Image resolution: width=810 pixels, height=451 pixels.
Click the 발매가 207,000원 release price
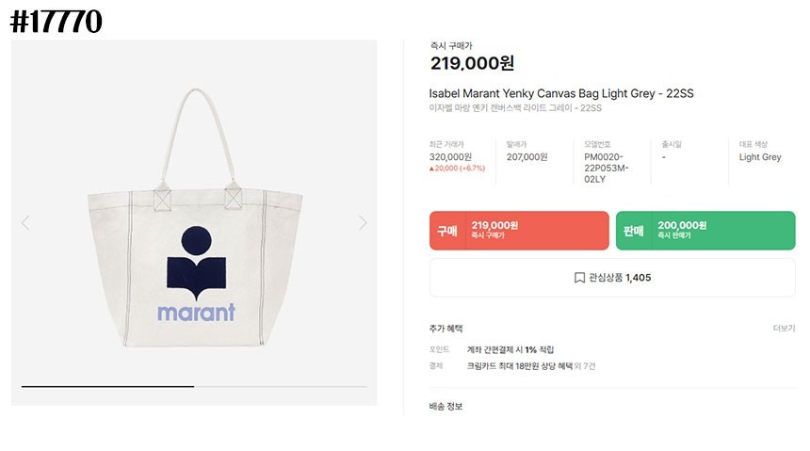tap(526, 157)
